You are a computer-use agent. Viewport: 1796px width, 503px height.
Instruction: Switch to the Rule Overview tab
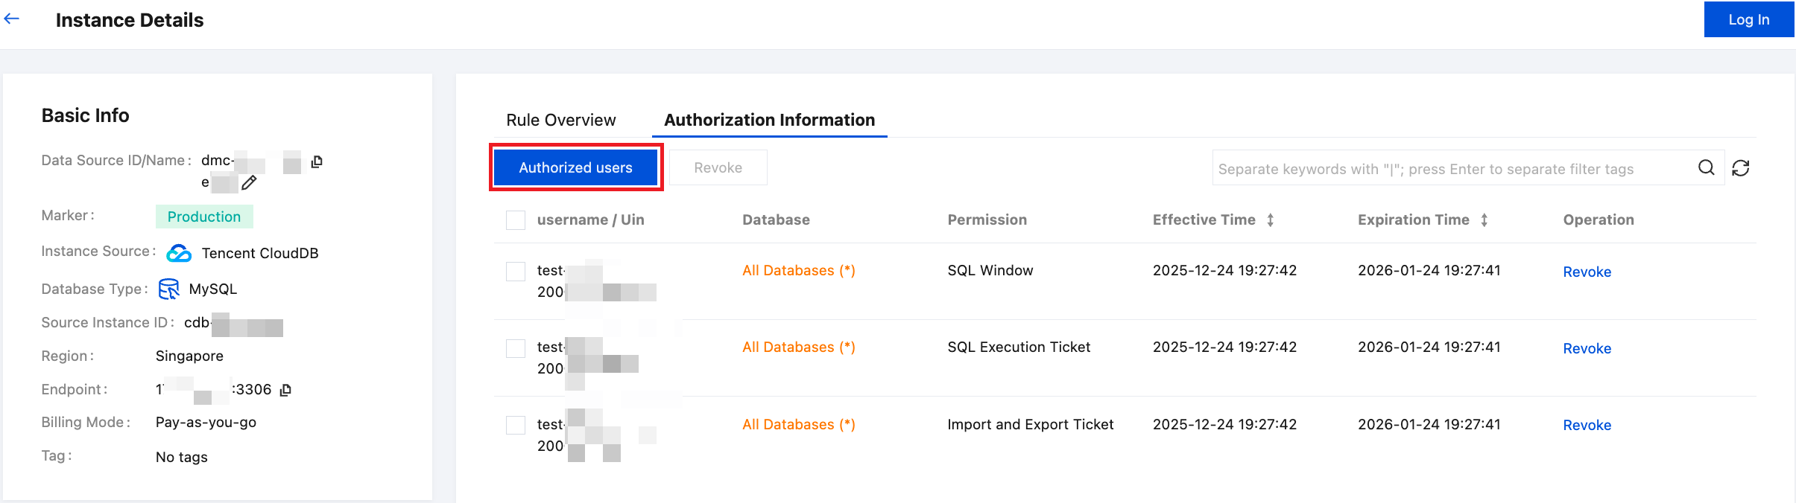pos(561,120)
